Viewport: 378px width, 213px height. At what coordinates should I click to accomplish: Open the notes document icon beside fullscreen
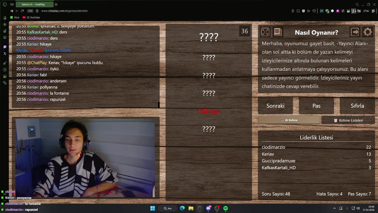(x=278, y=32)
